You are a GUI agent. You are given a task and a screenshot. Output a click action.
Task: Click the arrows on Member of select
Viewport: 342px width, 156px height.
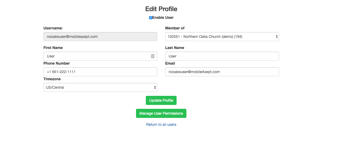277,37
